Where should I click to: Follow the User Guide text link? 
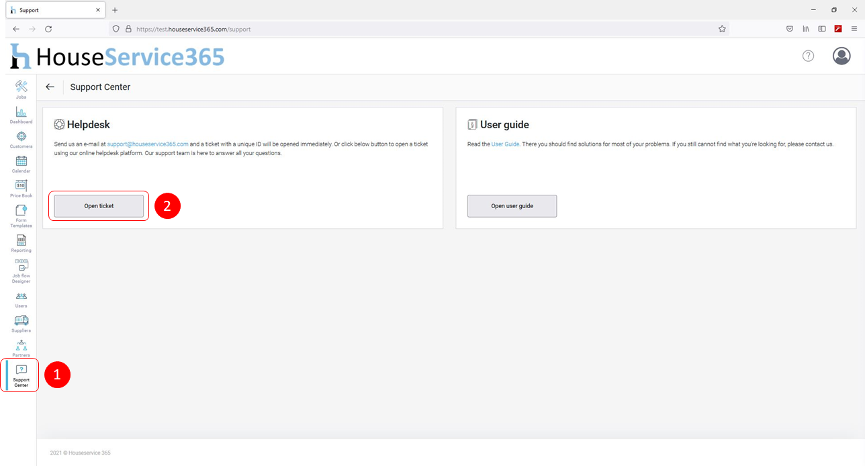pos(505,144)
